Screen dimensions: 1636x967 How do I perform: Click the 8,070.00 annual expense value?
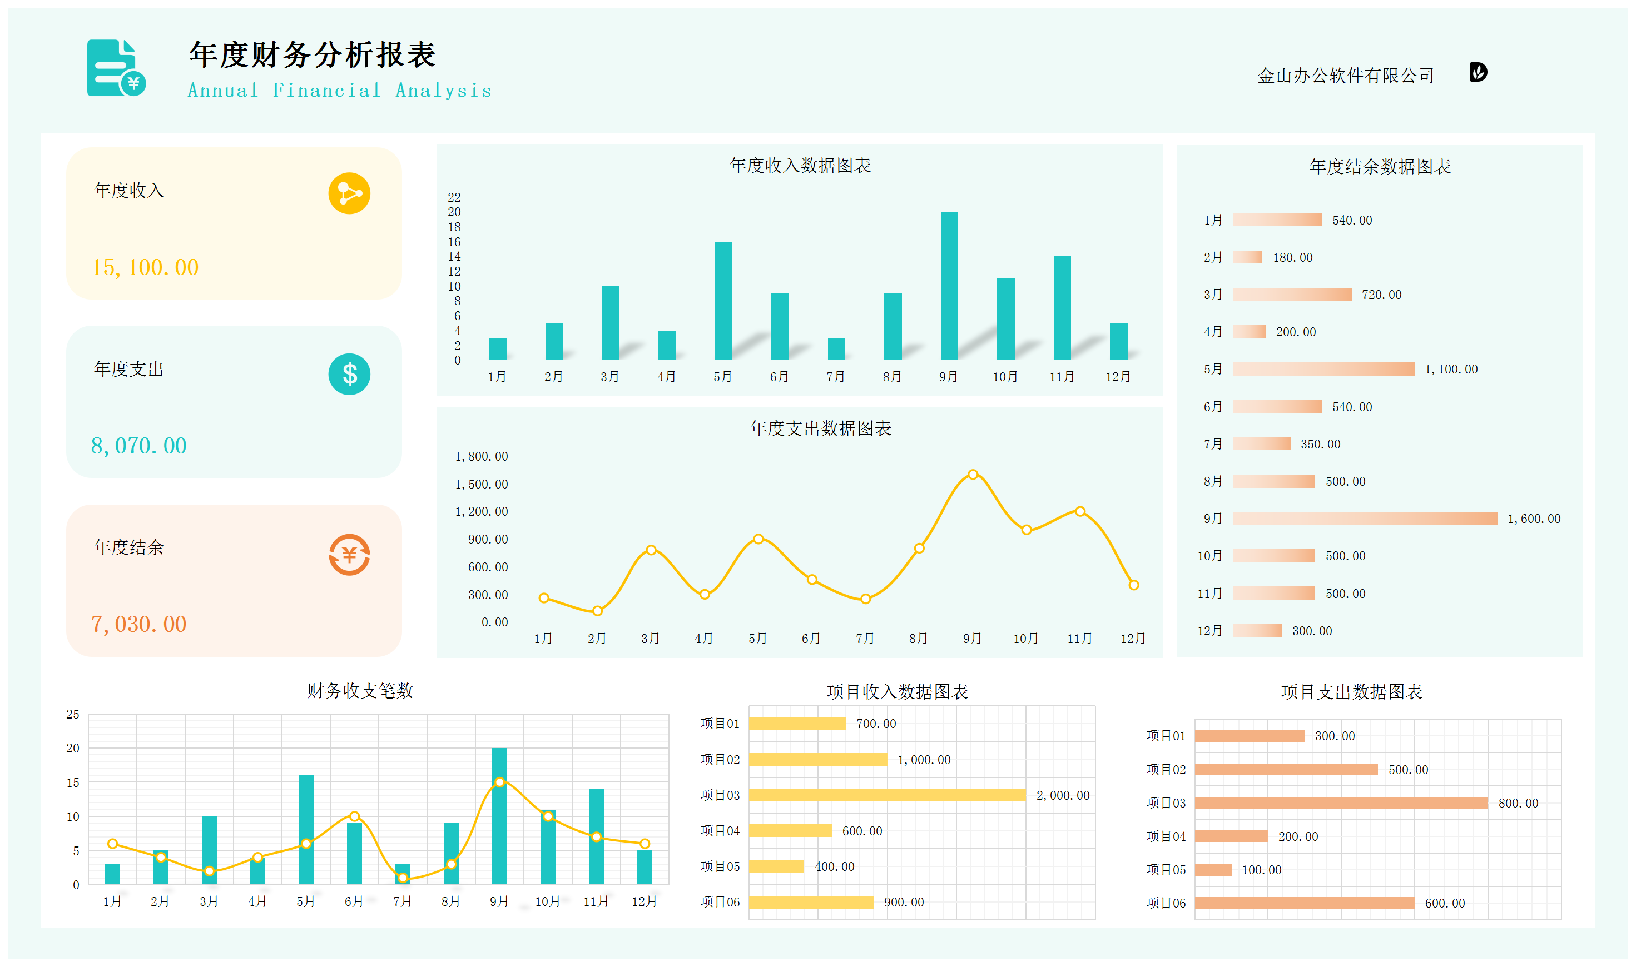coord(138,446)
